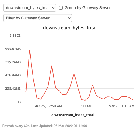
Task: Click the chart title downstream_bytes_total
Action: click(x=70, y=28)
